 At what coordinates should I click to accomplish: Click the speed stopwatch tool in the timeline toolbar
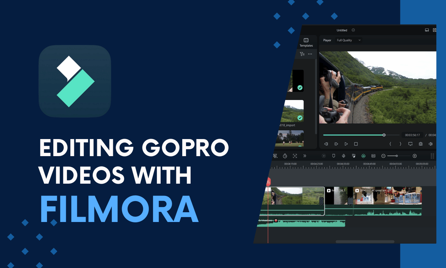tap(285, 156)
